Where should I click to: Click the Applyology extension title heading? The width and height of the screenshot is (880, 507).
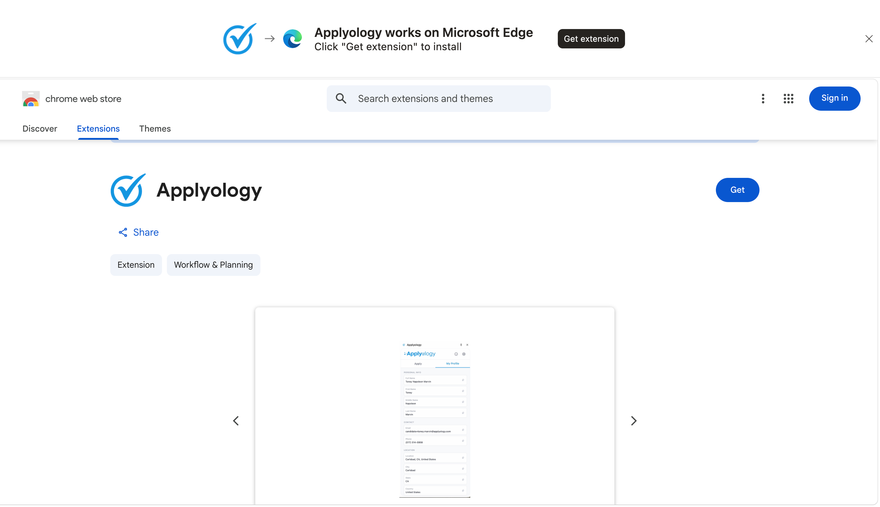tap(209, 191)
